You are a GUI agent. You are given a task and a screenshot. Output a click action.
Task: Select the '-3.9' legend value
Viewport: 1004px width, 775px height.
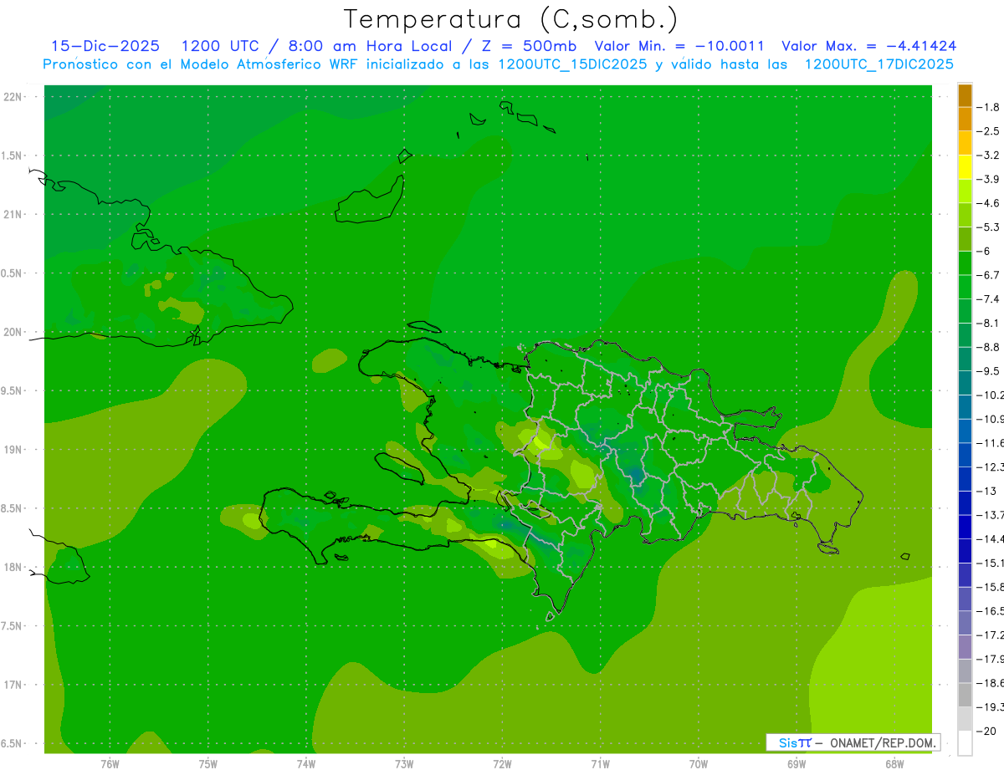[988, 179]
